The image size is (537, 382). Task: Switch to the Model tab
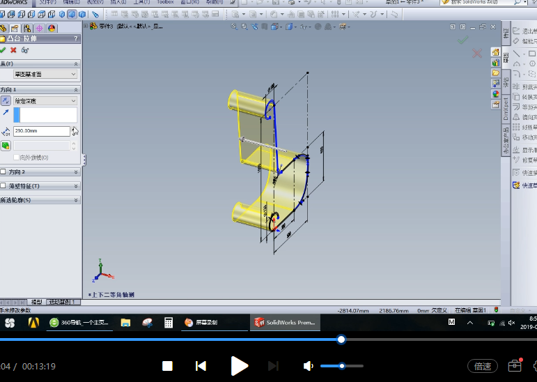36,302
